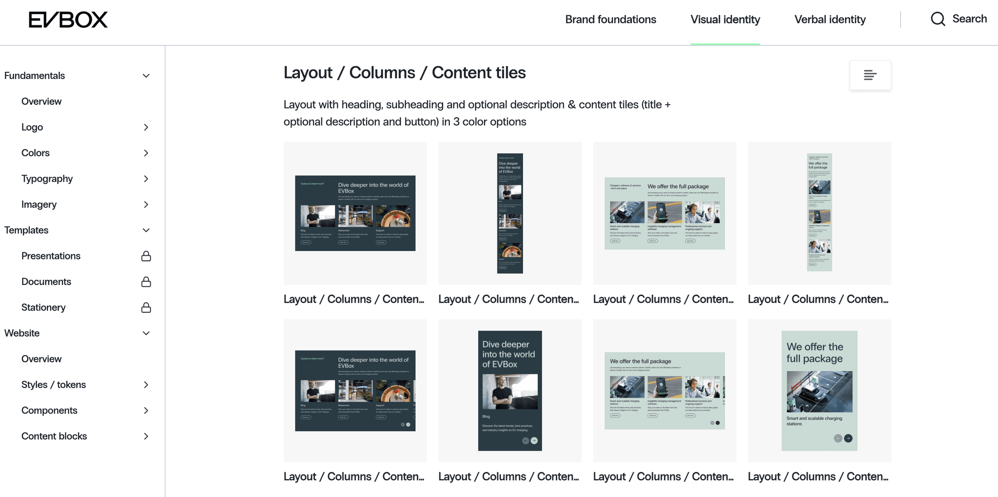998x497 pixels.
Task: Click the Search text link
Action: [x=969, y=19]
